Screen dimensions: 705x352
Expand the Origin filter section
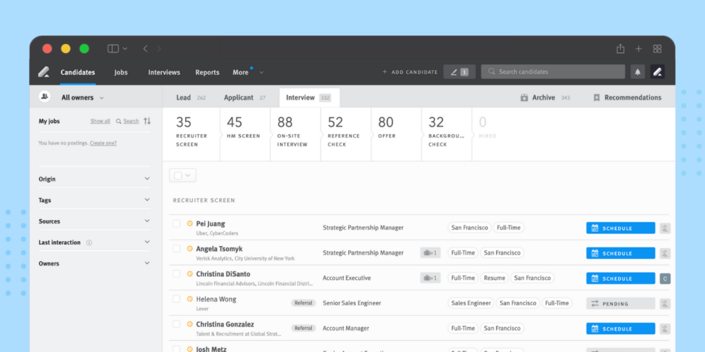[x=94, y=179]
